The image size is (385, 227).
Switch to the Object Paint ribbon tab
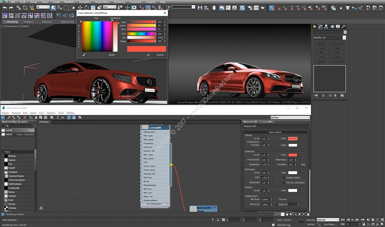tap(67, 22)
